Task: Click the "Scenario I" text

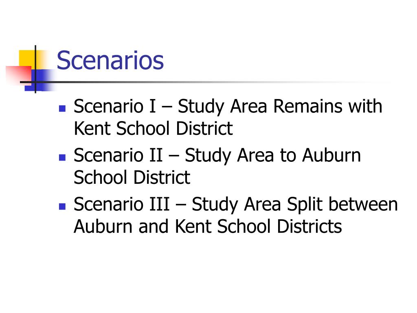Action: [114, 106]
